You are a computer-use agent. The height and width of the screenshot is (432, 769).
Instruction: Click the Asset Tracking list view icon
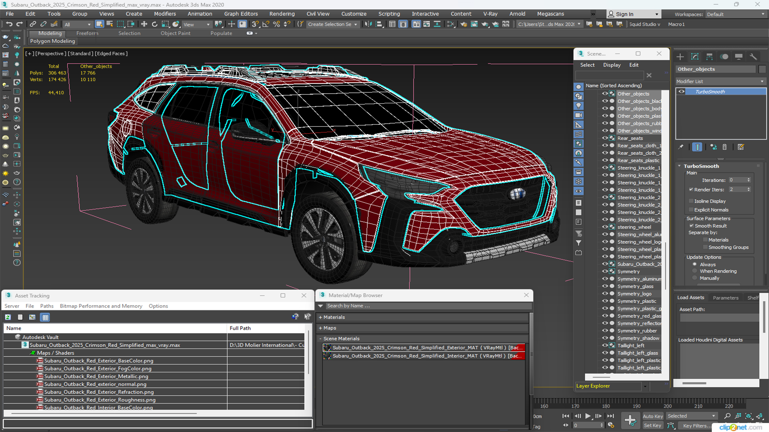coord(20,316)
